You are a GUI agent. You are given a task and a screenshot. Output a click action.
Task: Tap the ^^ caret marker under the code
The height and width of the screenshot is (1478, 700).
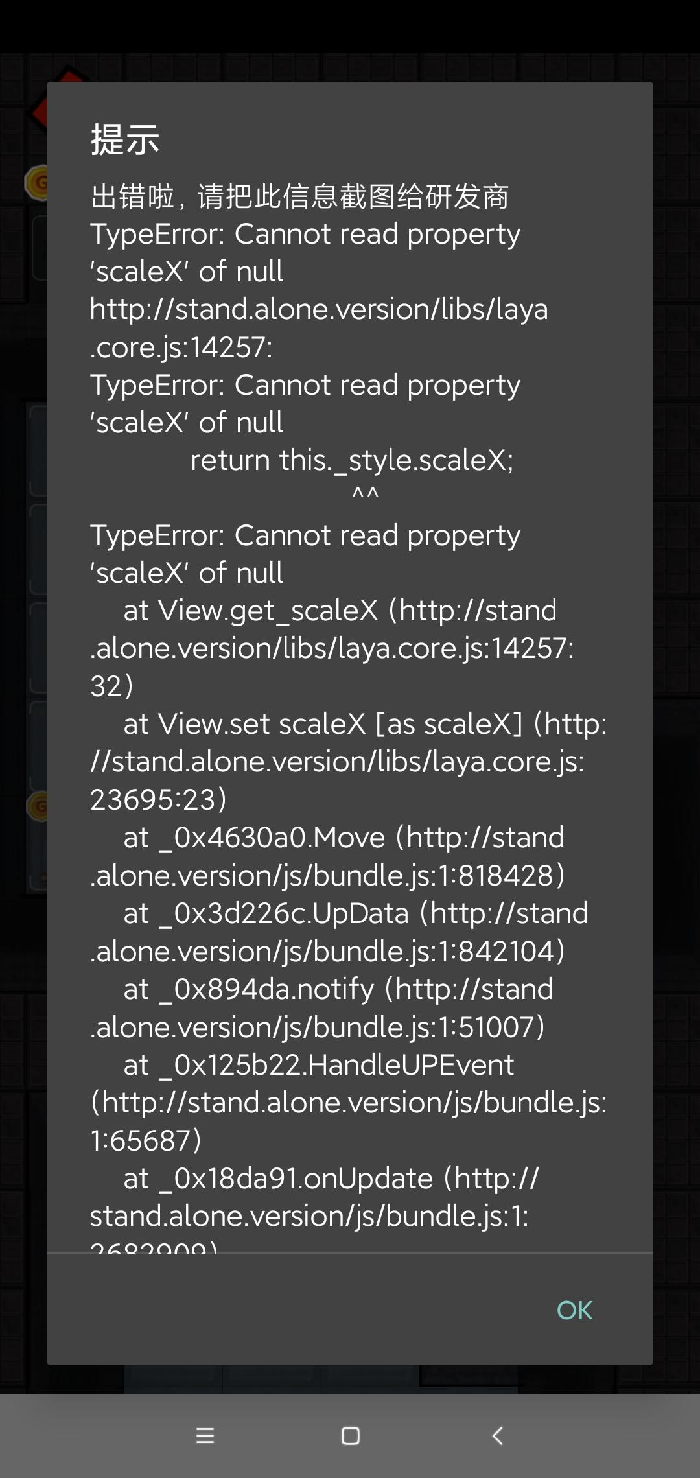click(365, 495)
